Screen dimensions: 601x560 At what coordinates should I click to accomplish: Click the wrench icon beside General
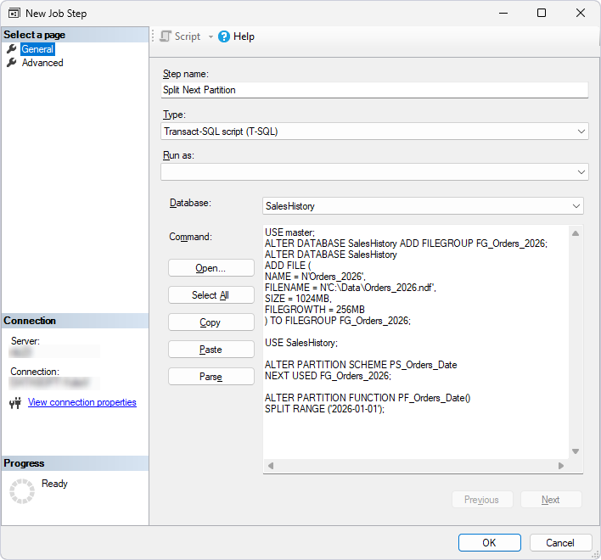click(12, 49)
